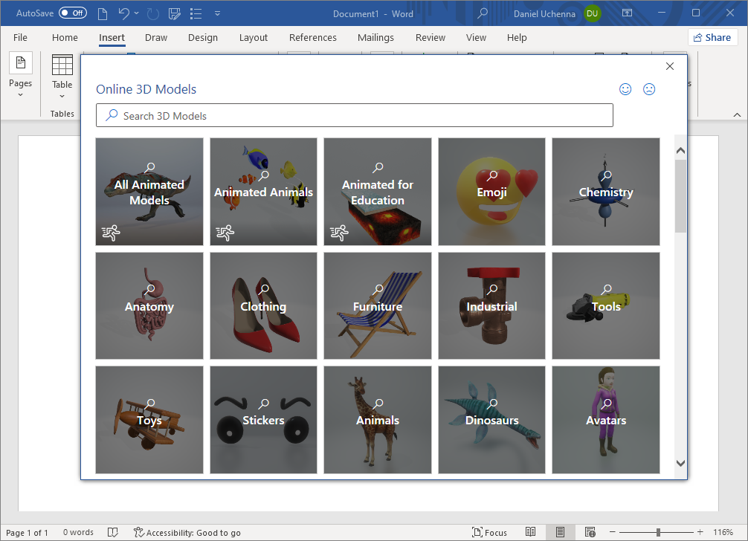Switch to Read Mode using the status bar icon
748x541 pixels.
pyautogui.click(x=531, y=532)
